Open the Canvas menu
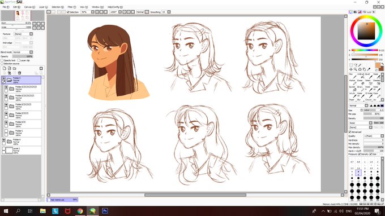Viewport: 385px width, 216px height. pyautogui.click(x=29, y=7)
